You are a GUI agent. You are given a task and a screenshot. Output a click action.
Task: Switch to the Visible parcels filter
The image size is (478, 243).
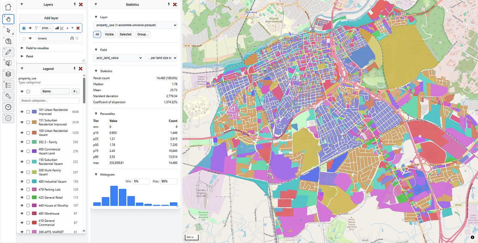tap(109, 34)
